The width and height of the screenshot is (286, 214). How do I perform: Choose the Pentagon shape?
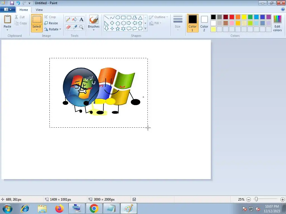(x=118, y=23)
